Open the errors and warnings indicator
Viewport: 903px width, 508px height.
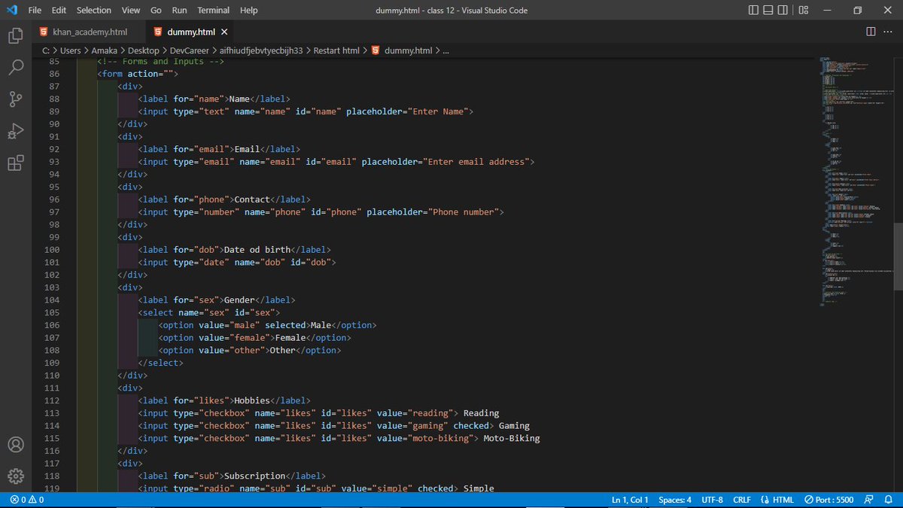[26, 500]
